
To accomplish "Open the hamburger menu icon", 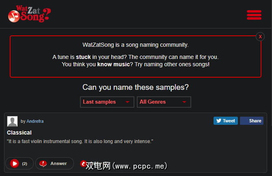I will (254, 15).
